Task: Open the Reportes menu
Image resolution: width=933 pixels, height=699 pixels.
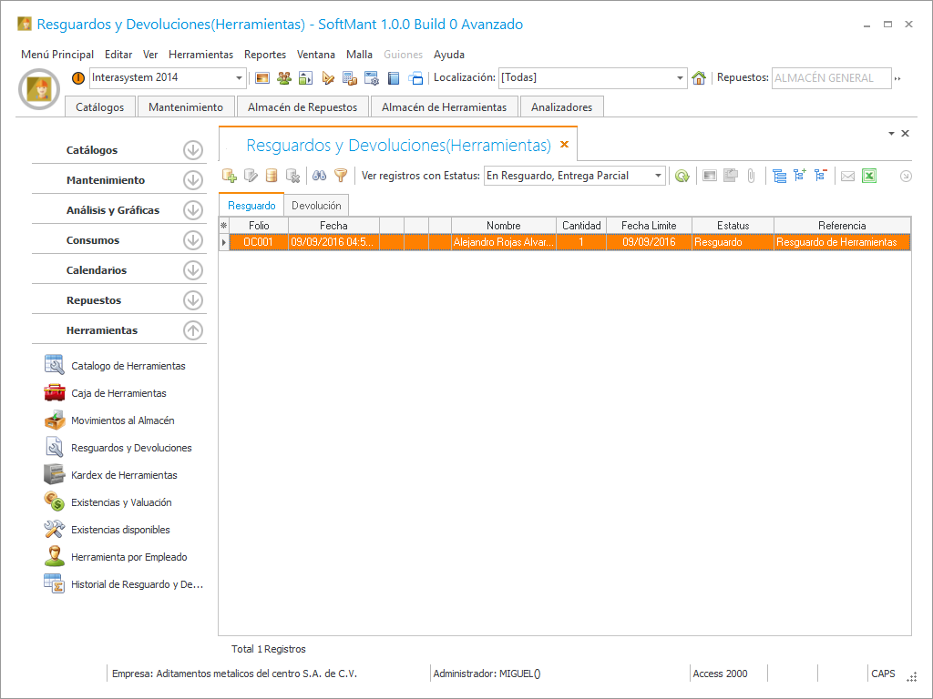Action: click(265, 55)
